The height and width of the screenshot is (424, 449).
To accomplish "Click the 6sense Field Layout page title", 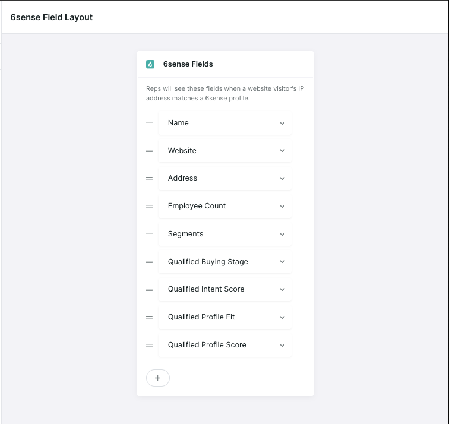I will (x=52, y=17).
